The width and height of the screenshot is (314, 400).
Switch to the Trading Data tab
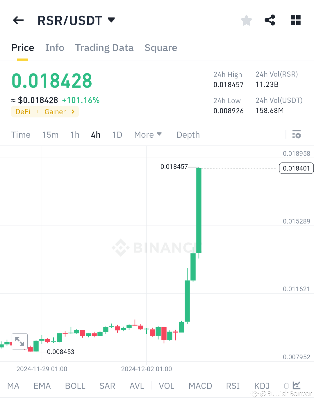point(104,47)
